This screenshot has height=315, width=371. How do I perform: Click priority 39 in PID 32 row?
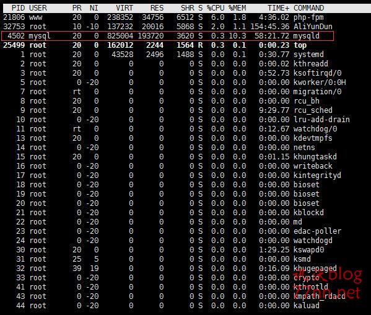tap(77, 268)
